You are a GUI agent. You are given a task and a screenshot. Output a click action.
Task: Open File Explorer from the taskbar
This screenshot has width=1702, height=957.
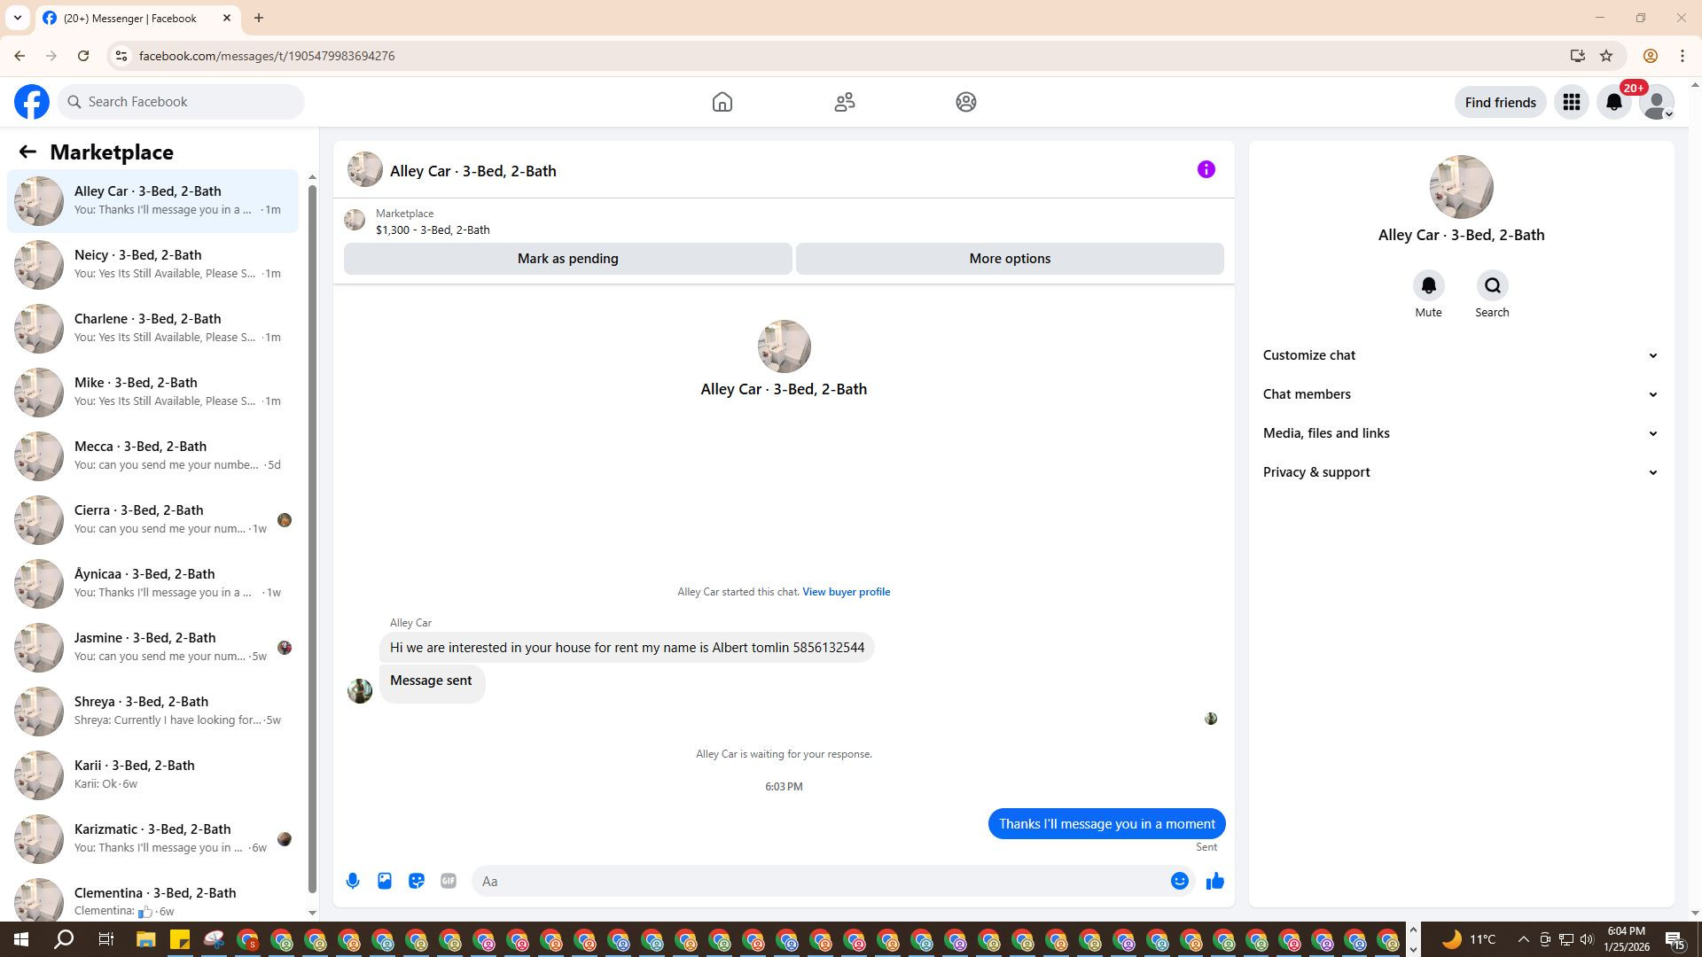pos(145,939)
